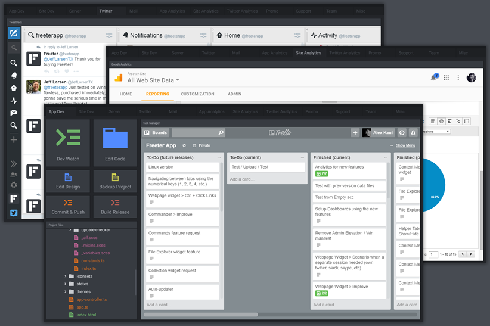Viewport: 490px width, 326px height.
Task: Open list menu for Finished (current)
Action: pos(386,157)
